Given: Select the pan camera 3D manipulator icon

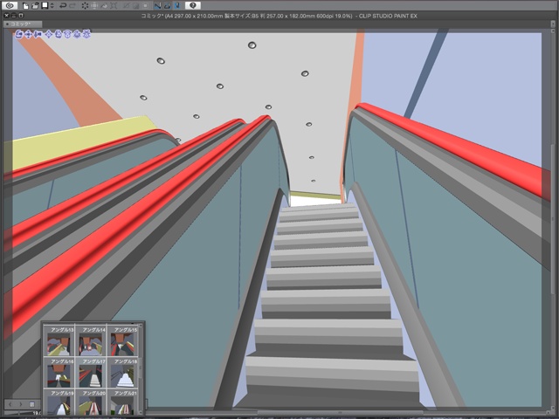Looking at the screenshot, I should click(x=28, y=34).
